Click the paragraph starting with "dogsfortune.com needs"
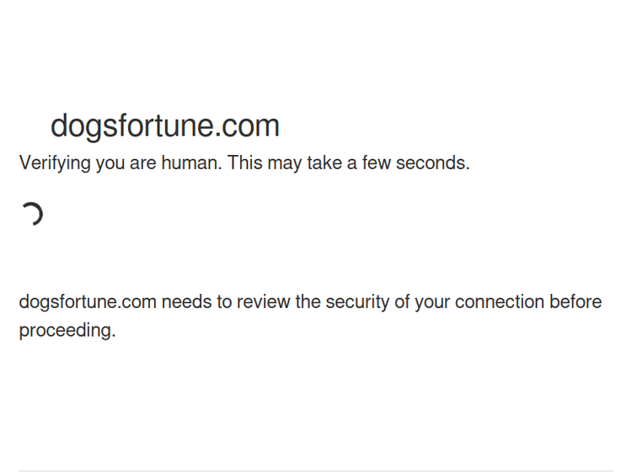 tap(310, 316)
